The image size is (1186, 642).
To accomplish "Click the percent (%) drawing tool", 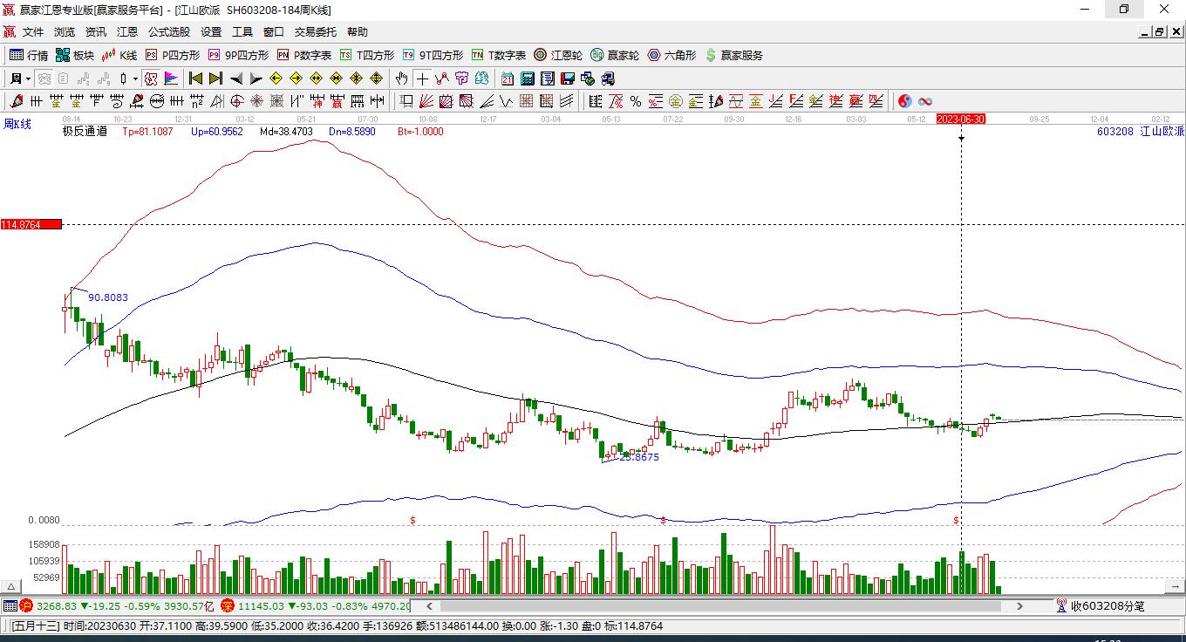I will pos(636,101).
